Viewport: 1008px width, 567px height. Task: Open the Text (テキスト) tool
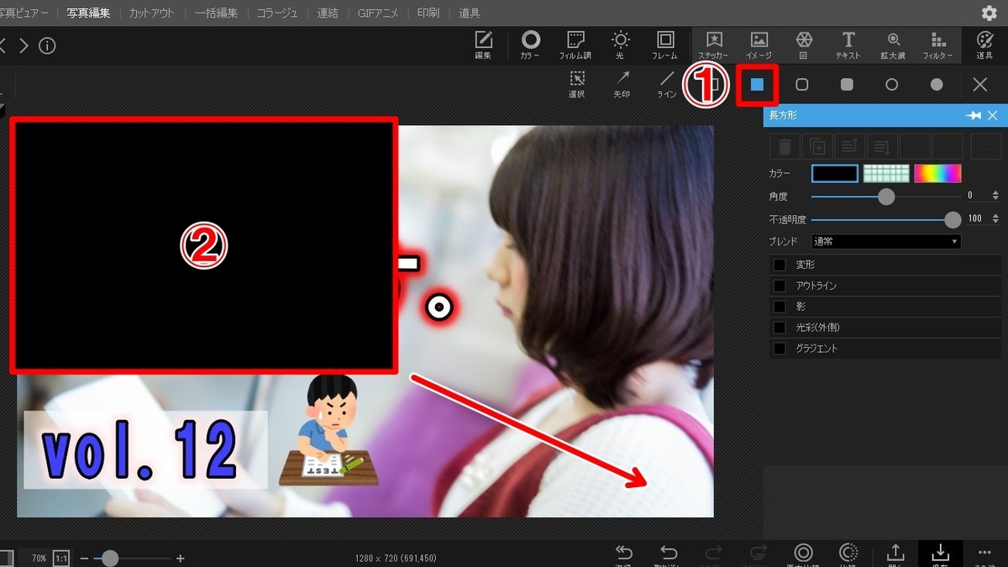coord(848,44)
